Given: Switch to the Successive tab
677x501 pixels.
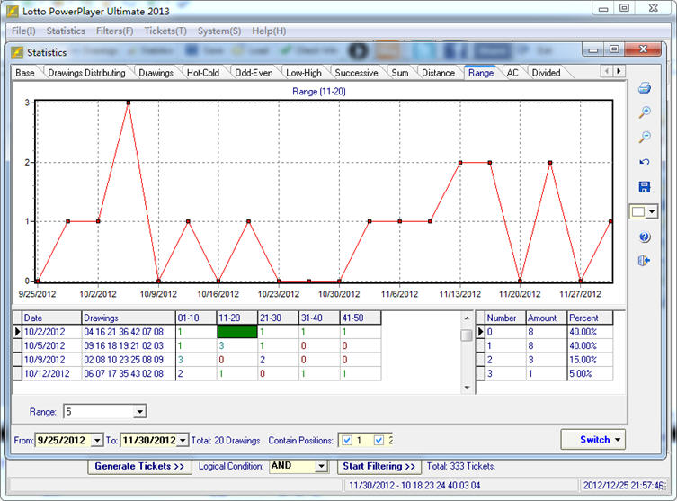Looking at the screenshot, I should [356, 73].
